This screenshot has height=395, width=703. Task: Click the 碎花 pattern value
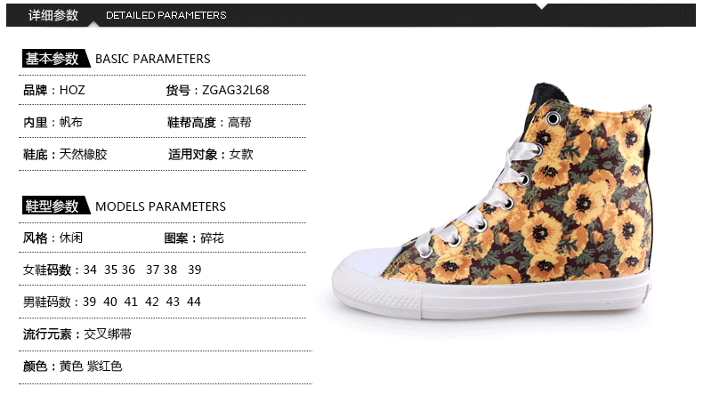click(x=212, y=238)
